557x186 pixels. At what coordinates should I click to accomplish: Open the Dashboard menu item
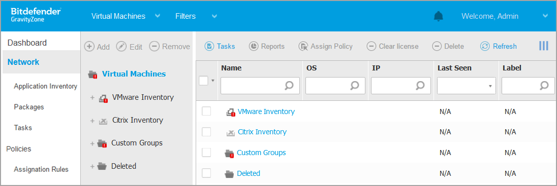click(27, 43)
